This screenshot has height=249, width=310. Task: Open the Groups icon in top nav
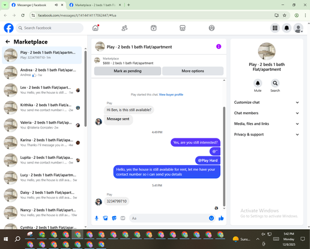211,28
